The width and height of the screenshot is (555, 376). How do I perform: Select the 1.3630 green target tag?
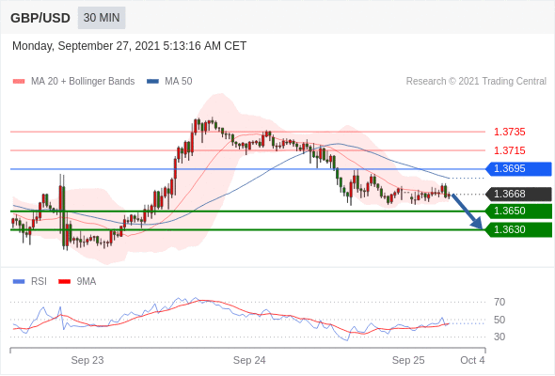point(518,230)
